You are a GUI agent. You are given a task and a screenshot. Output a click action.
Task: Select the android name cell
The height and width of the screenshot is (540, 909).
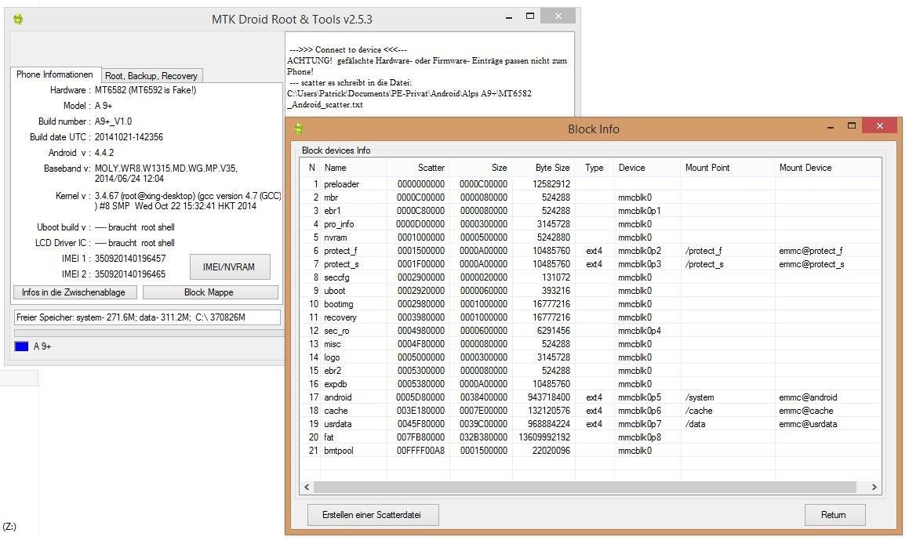tap(337, 397)
